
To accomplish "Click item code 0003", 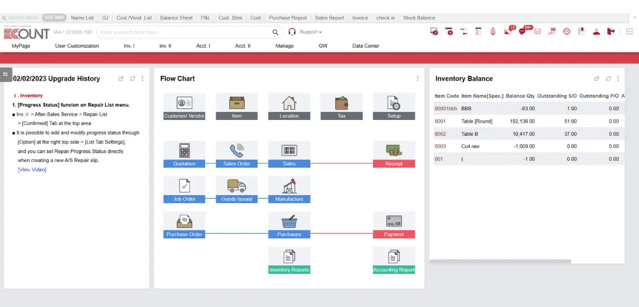I will click(440, 147).
